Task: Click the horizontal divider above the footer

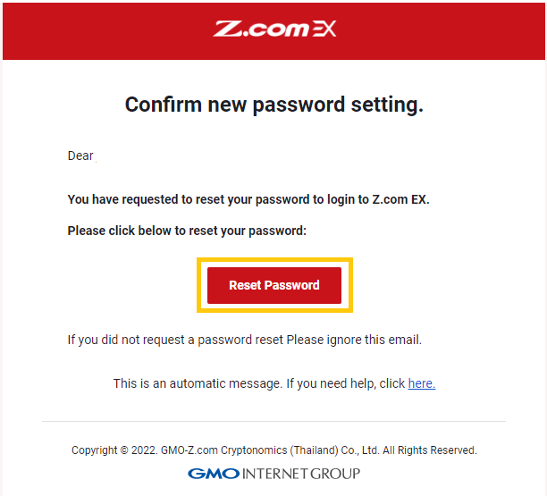Action: [x=273, y=421]
